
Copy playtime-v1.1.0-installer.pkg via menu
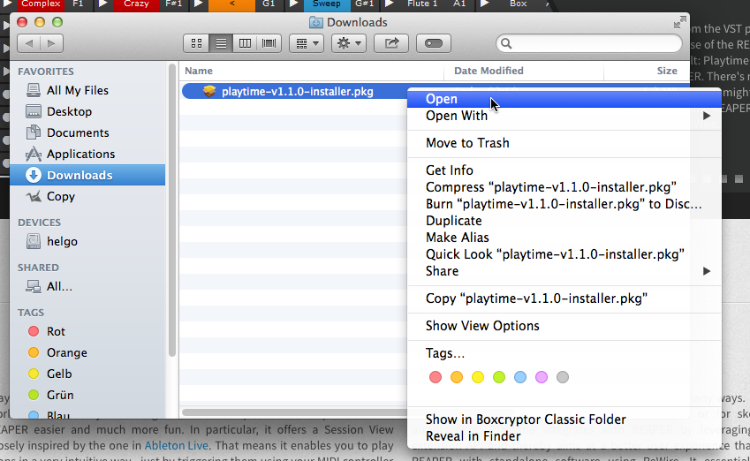(x=564, y=299)
